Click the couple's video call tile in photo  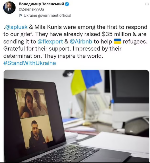(31, 103)
